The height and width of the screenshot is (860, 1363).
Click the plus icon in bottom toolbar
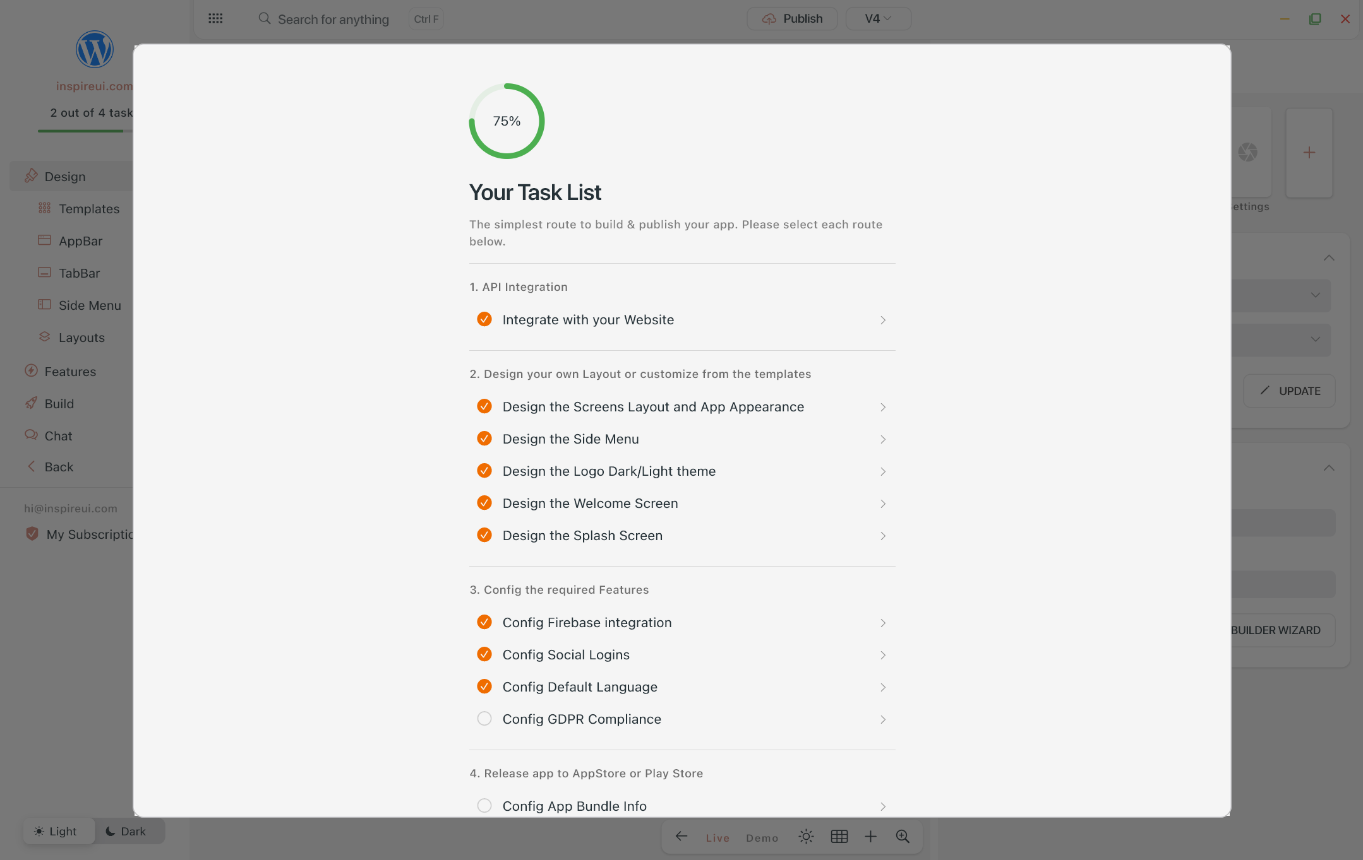pos(870,837)
